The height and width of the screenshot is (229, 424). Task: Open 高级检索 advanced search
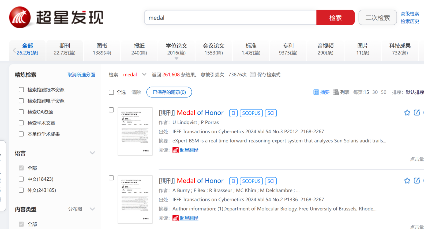(410, 14)
